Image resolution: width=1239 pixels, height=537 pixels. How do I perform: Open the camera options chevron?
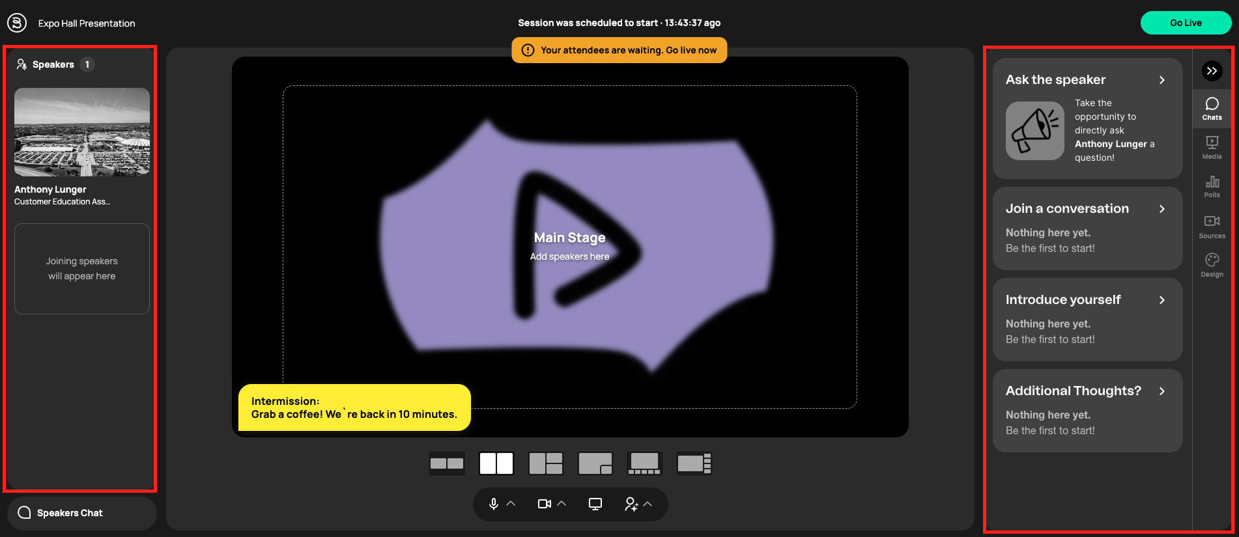(x=562, y=504)
